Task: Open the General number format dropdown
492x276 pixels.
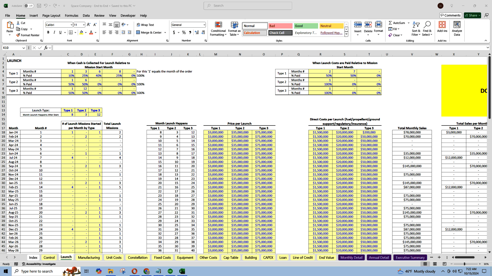Action: pos(204,25)
